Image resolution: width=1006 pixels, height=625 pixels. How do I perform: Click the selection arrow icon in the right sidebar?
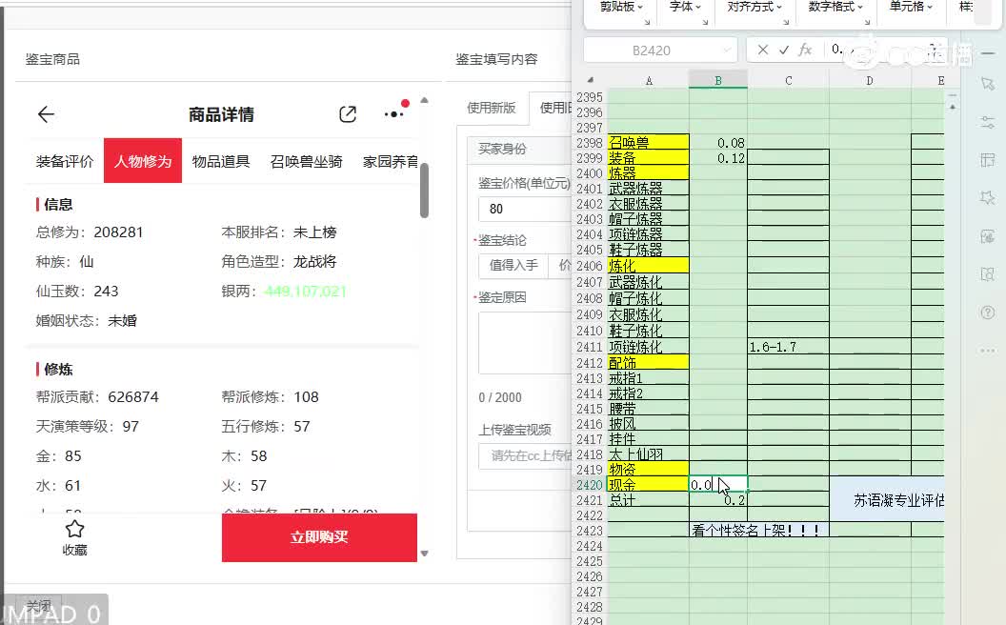click(988, 84)
